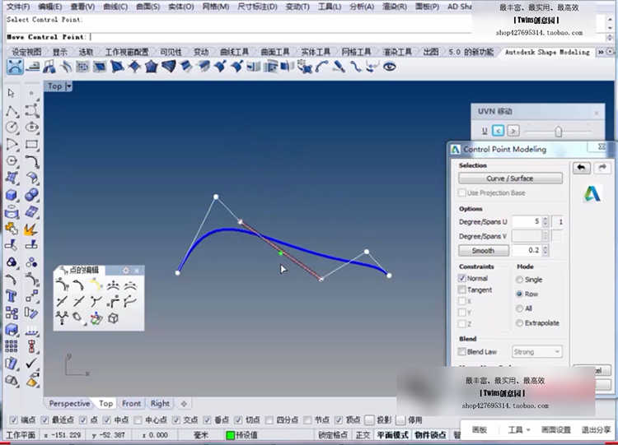Toggle 正交 in status bar
The height and width of the screenshot is (445, 618).
(x=363, y=435)
